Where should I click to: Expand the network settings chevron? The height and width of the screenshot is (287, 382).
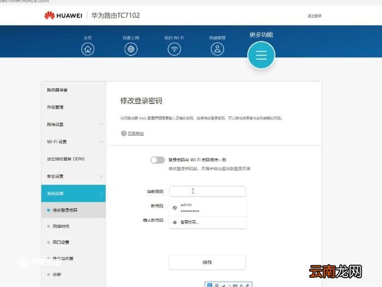[102, 125]
